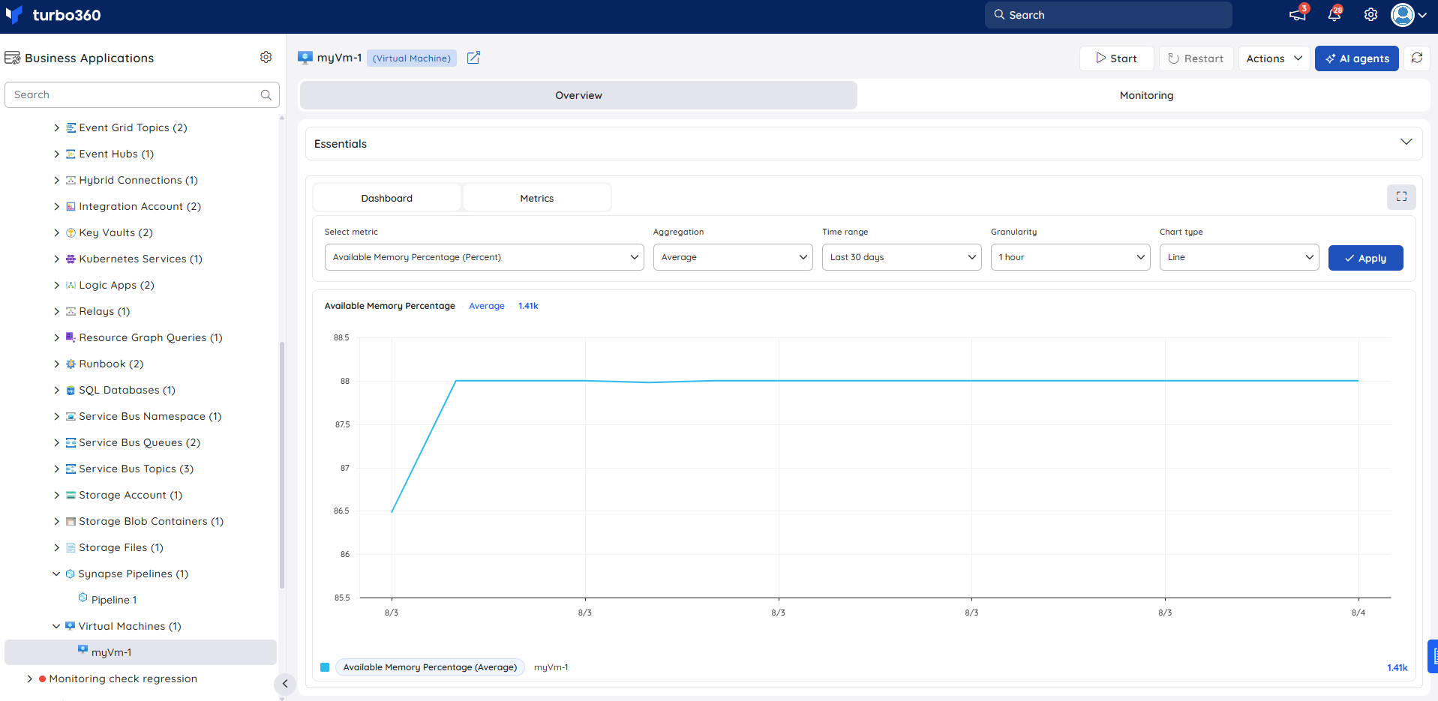Screen dimensions: 1438x701
Task: Switch to the Overview tab
Action: coord(578,95)
